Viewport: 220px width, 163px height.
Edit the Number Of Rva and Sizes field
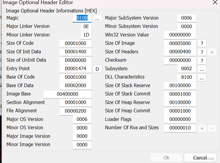(180, 128)
